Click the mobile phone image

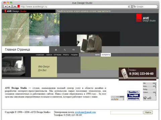[x=124, y=74]
